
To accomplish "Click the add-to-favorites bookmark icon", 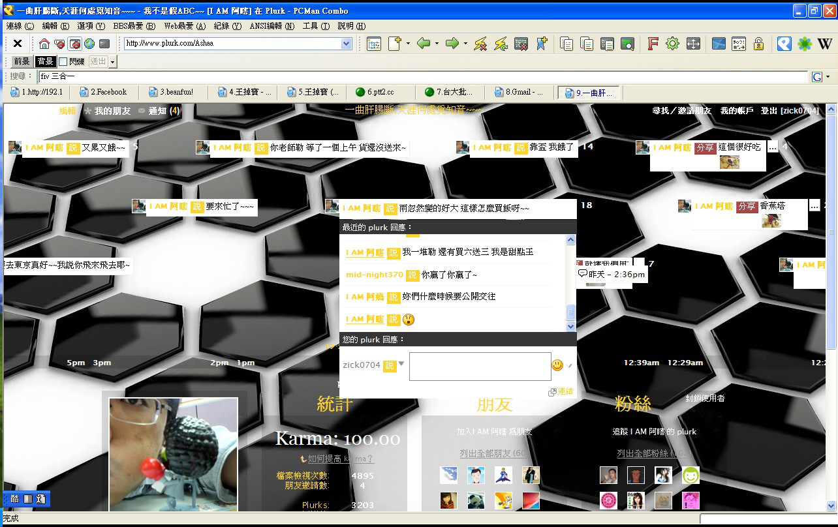I will 541,44.
